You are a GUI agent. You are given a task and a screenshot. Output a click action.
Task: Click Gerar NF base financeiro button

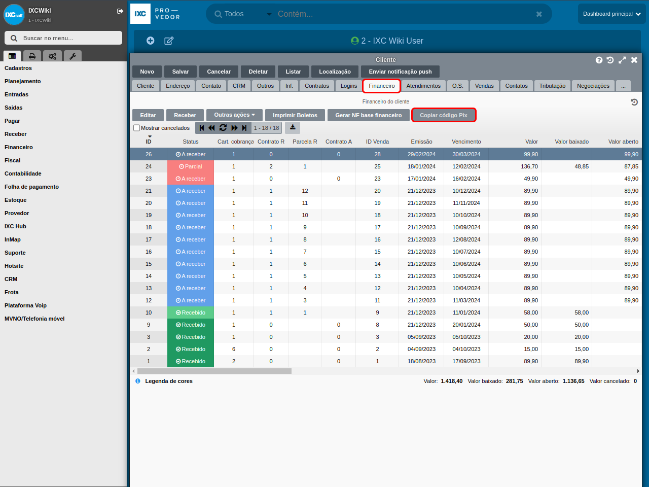(369, 115)
